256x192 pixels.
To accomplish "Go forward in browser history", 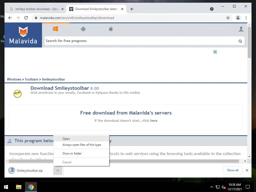I will tap(18, 18).
